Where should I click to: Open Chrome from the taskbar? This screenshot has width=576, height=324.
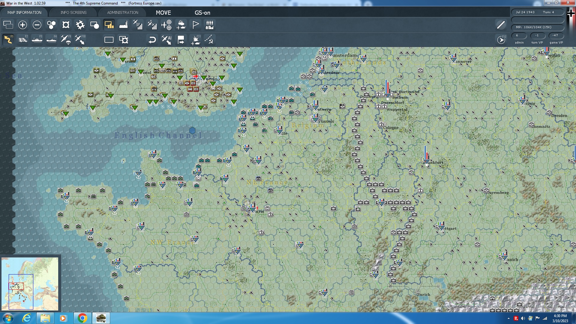82,318
